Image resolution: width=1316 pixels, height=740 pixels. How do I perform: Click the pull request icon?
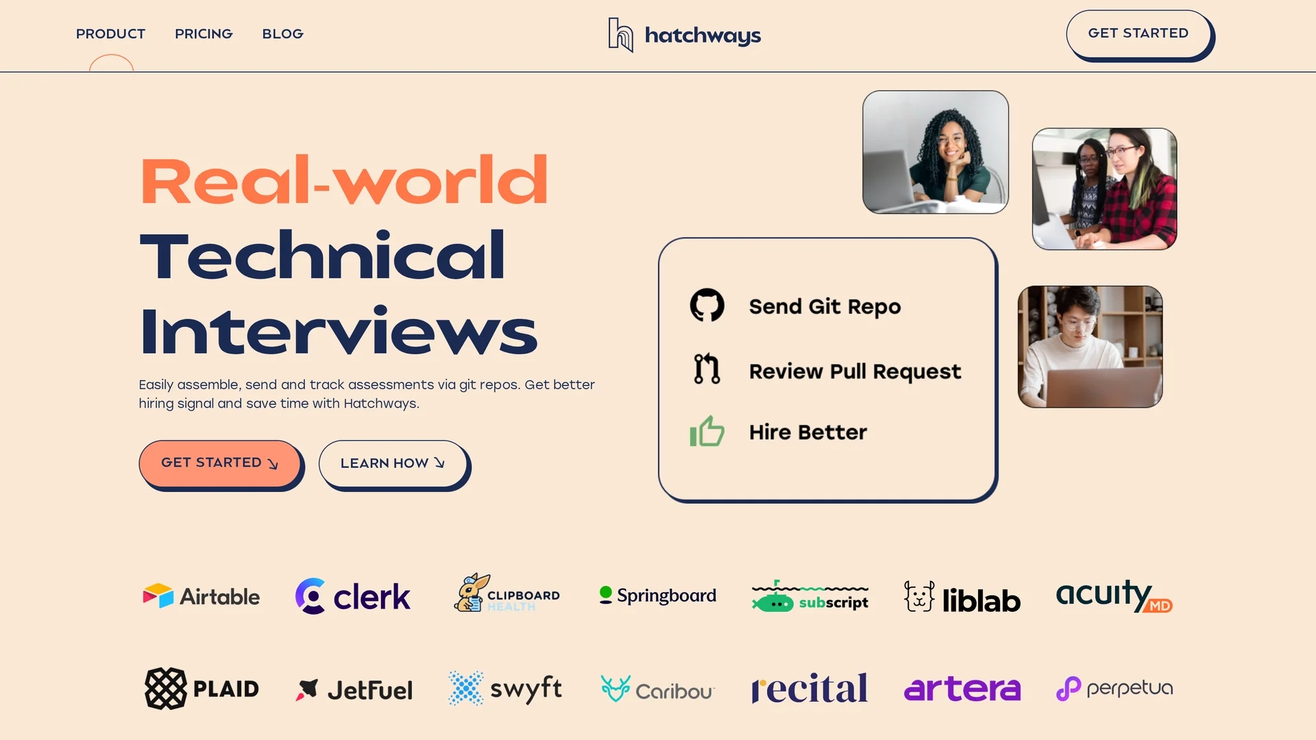tap(707, 369)
